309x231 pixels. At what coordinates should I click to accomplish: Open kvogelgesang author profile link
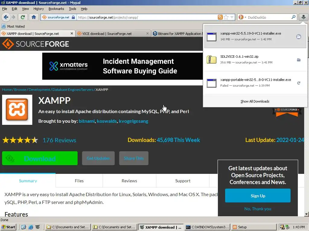(x=133, y=121)
